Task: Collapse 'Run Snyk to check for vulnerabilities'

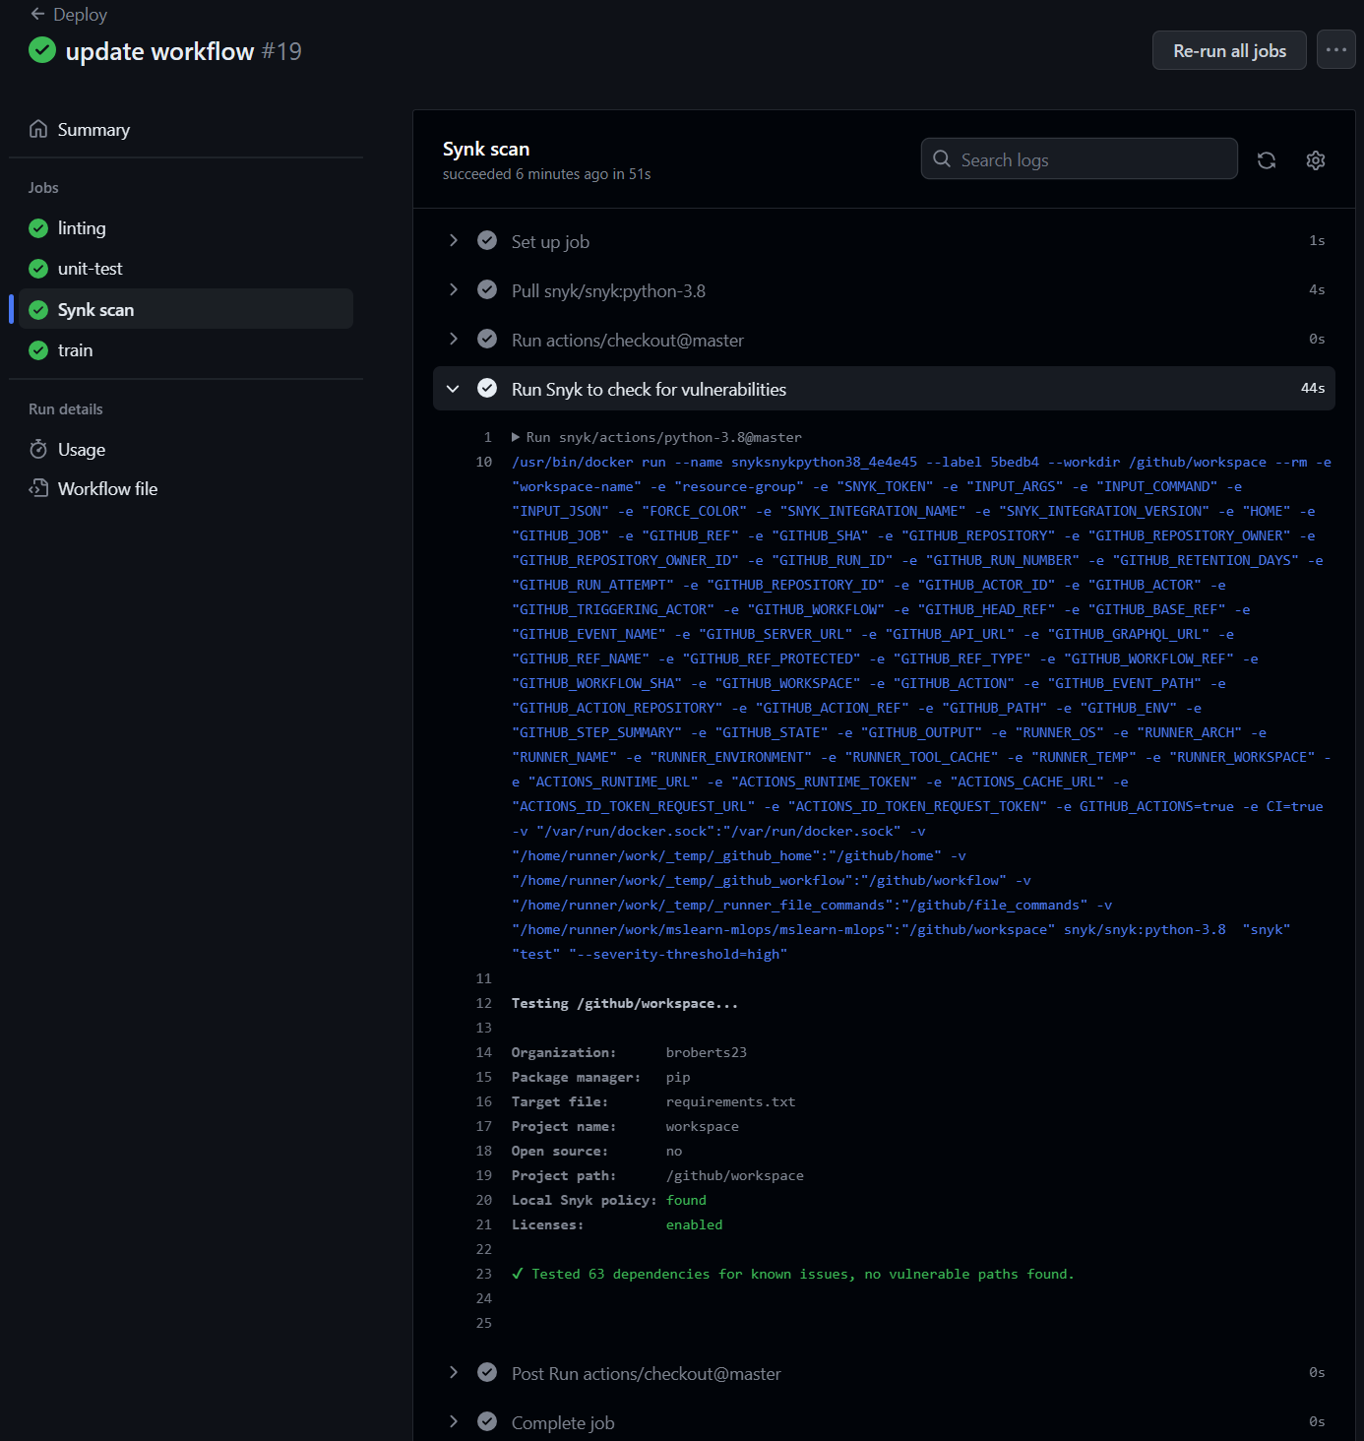Action: tap(454, 388)
